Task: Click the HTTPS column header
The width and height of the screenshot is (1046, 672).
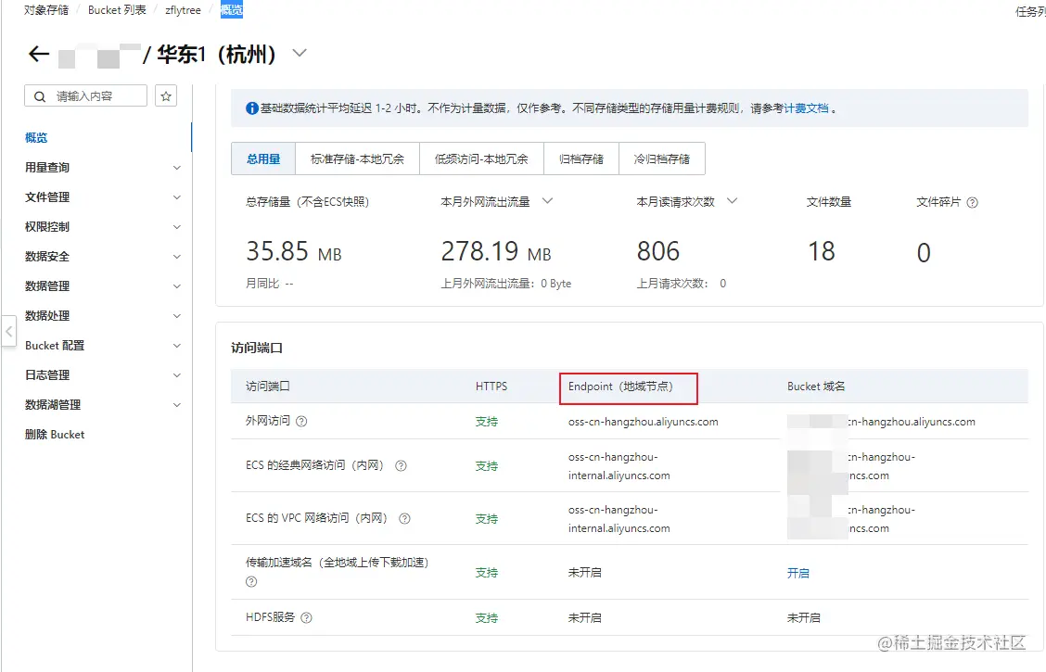Action: pyautogui.click(x=491, y=387)
